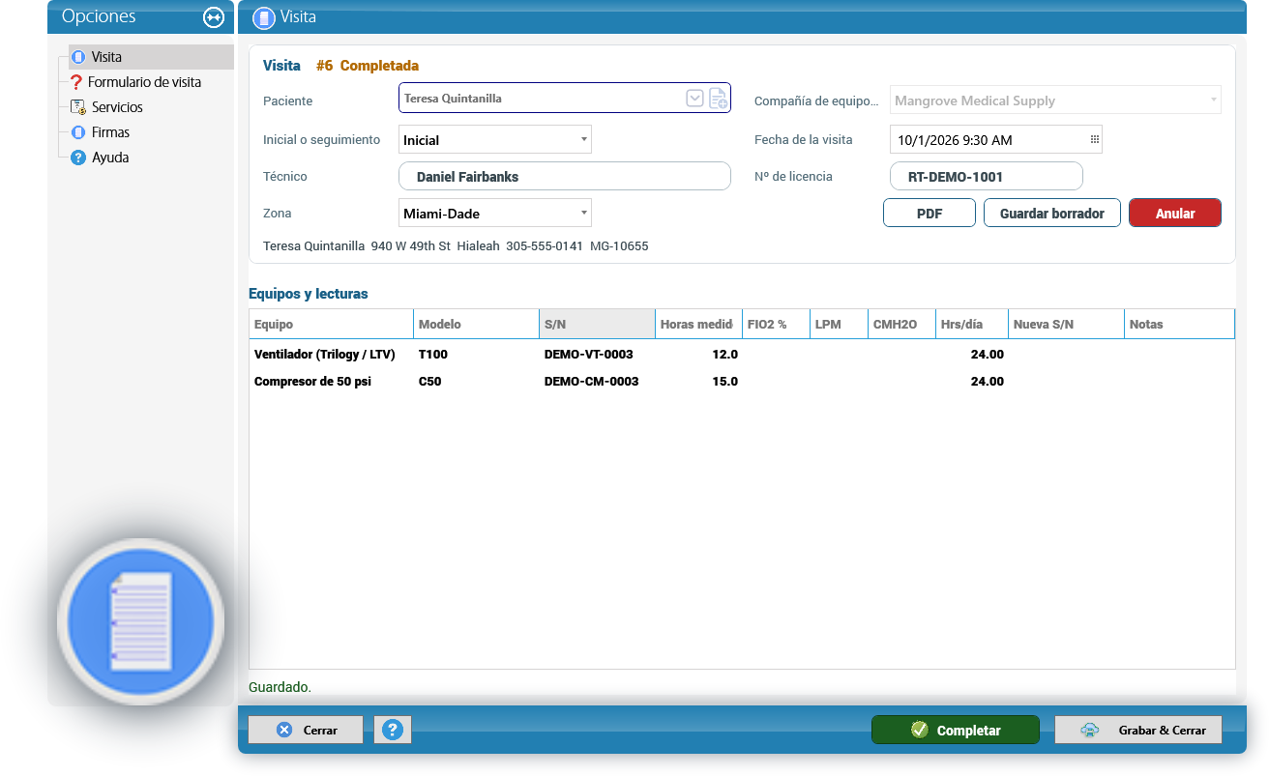Click the Nº de licencia field
The width and height of the screenshot is (1269, 776).
[987, 177]
